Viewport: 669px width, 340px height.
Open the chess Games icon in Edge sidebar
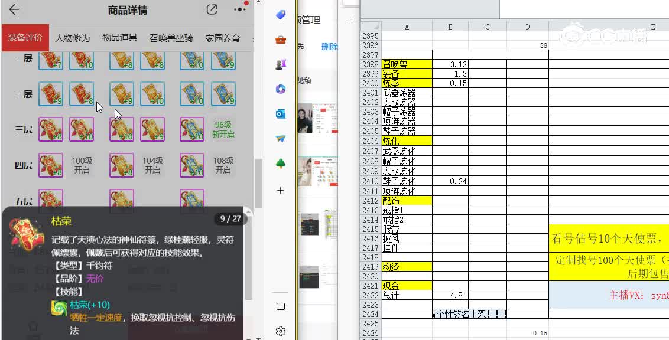(x=280, y=64)
